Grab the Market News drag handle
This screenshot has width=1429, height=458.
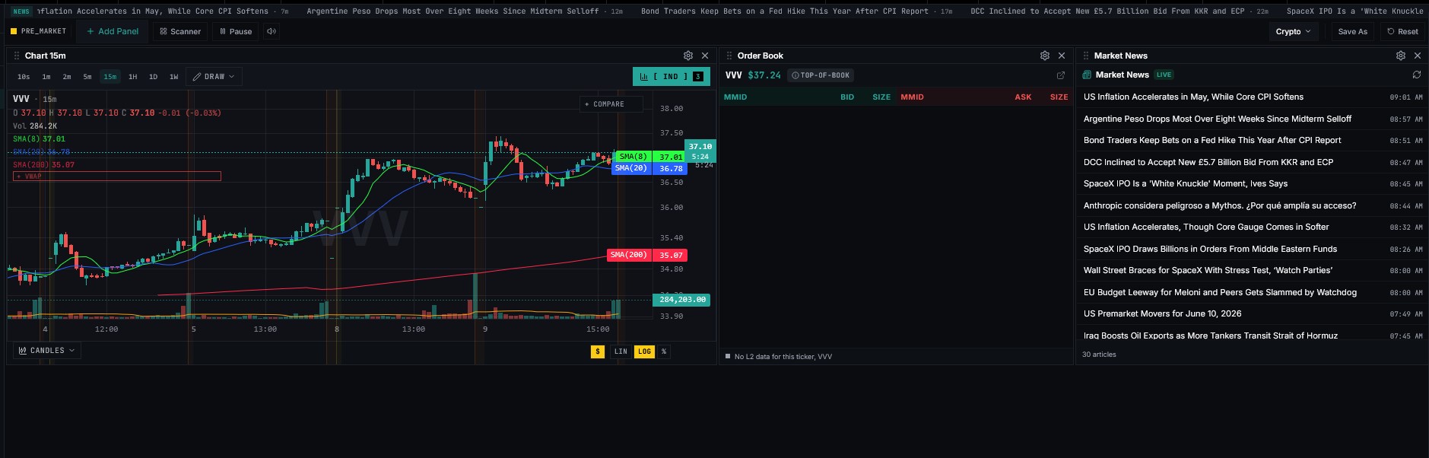point(1086,56)
